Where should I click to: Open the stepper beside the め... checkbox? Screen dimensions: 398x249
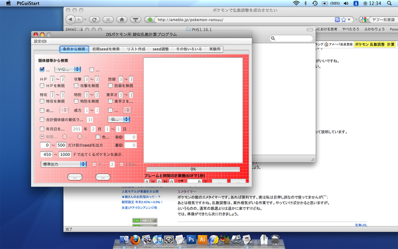pyautogui.click(x=64, y=110)
